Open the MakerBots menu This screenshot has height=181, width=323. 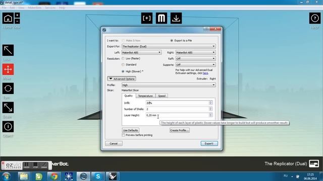coord(35,8)
